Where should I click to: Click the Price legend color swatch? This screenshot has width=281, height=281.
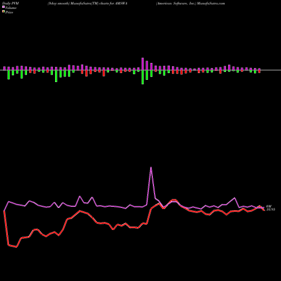(x=3, y=12)
